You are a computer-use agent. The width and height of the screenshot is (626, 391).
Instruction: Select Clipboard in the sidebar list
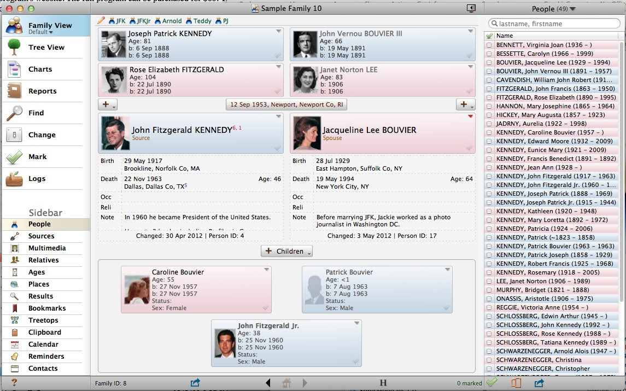point(46,332)
